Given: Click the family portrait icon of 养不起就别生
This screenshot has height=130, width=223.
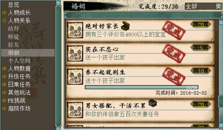Looking at the screenshot, I should [75, 77].
